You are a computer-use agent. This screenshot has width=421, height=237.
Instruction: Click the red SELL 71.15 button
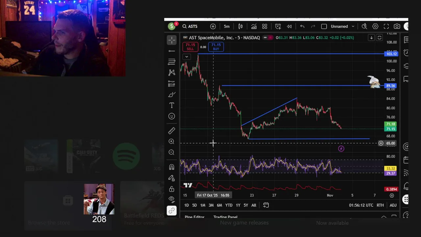(190, 47)
